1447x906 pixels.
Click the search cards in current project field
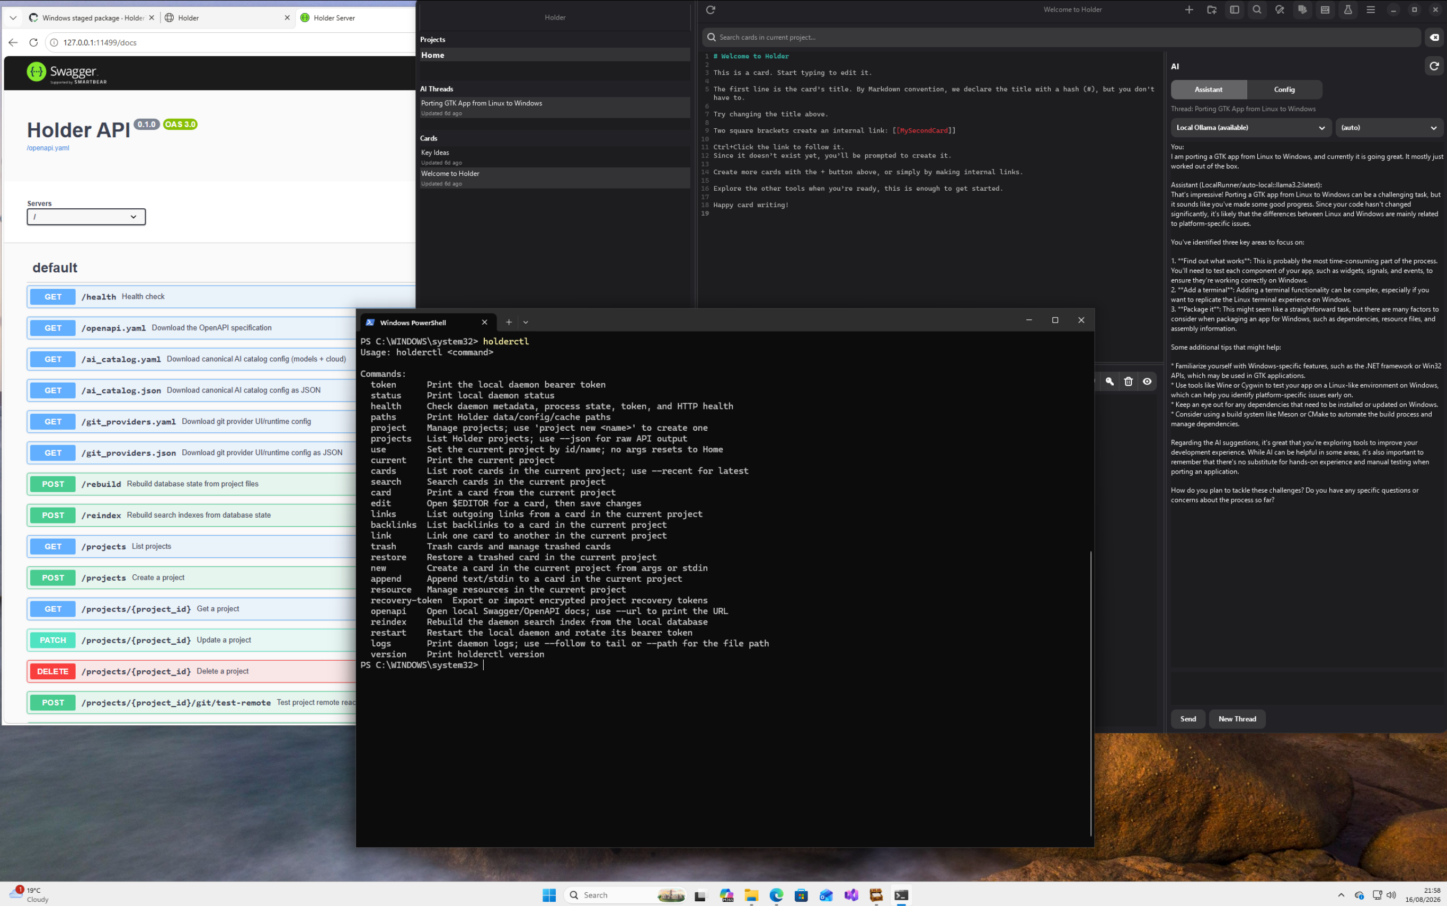coord(1061,37)
